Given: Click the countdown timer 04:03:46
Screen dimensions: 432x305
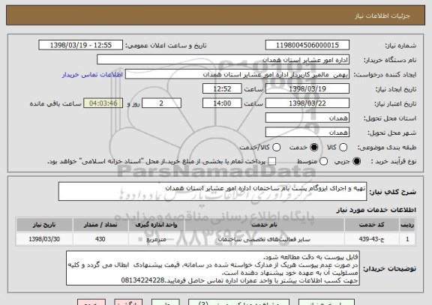Looking at the screenshot, I should [103, 103].
